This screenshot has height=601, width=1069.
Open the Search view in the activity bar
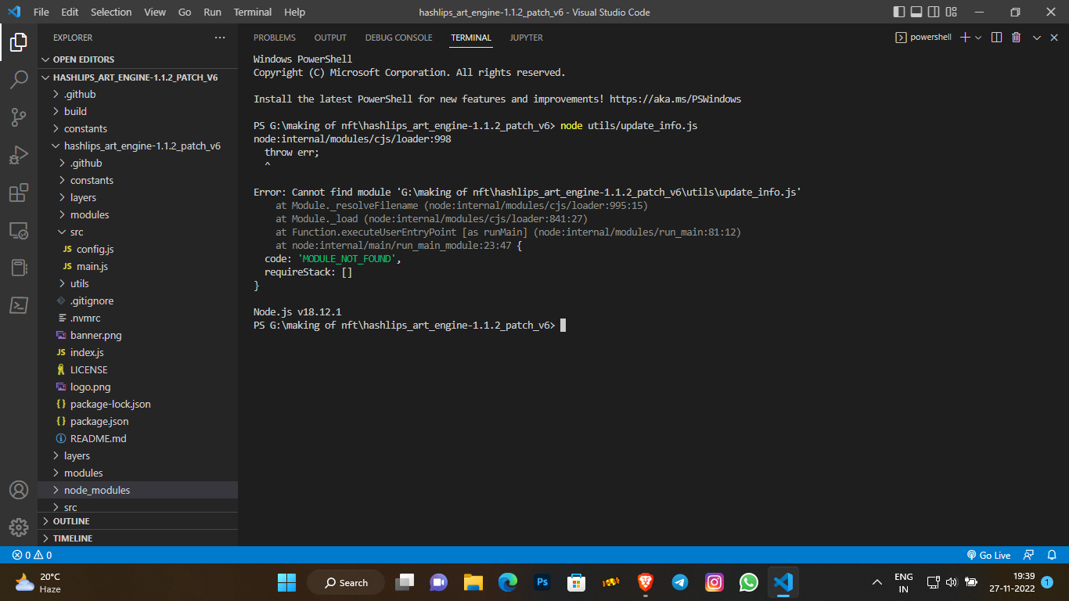tap(19, 79)
